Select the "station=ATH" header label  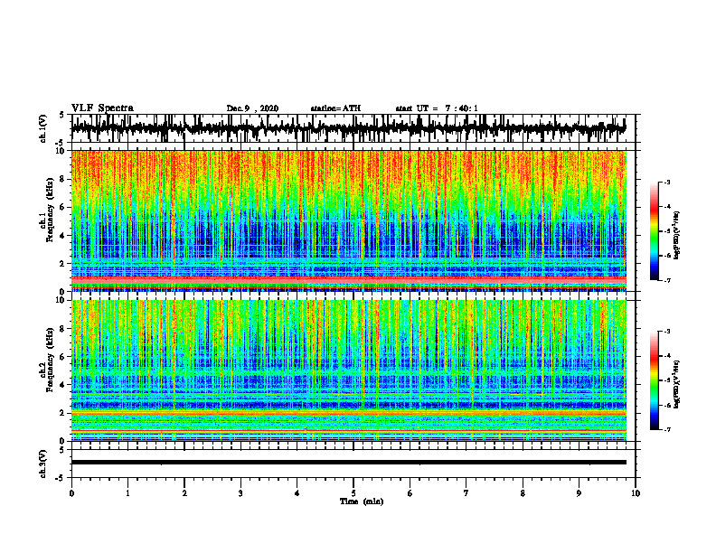[x=335, y=108]
